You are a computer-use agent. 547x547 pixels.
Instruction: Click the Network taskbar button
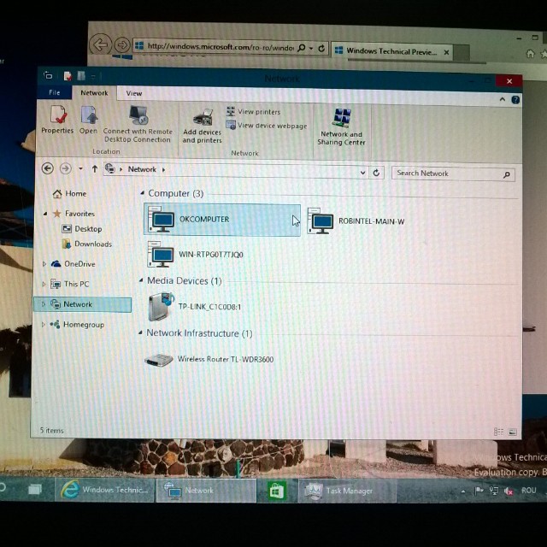tap(206, 491)
